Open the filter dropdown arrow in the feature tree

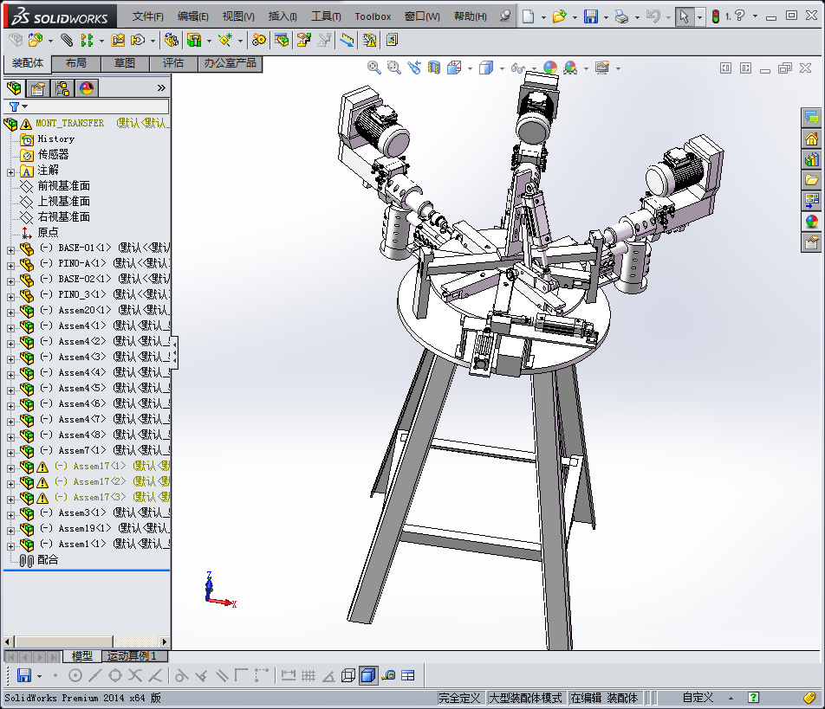coord(24,106)
